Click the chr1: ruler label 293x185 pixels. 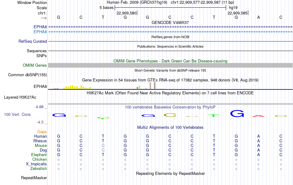click(x=43, y=13)
